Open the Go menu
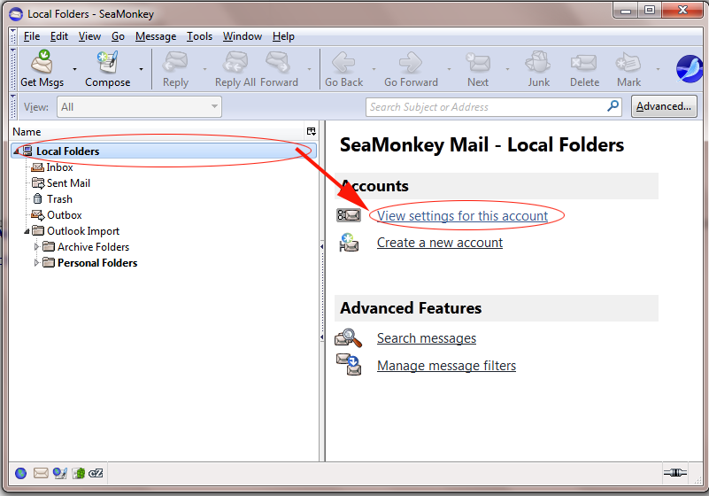709x496 pixels. click(118, 36)
